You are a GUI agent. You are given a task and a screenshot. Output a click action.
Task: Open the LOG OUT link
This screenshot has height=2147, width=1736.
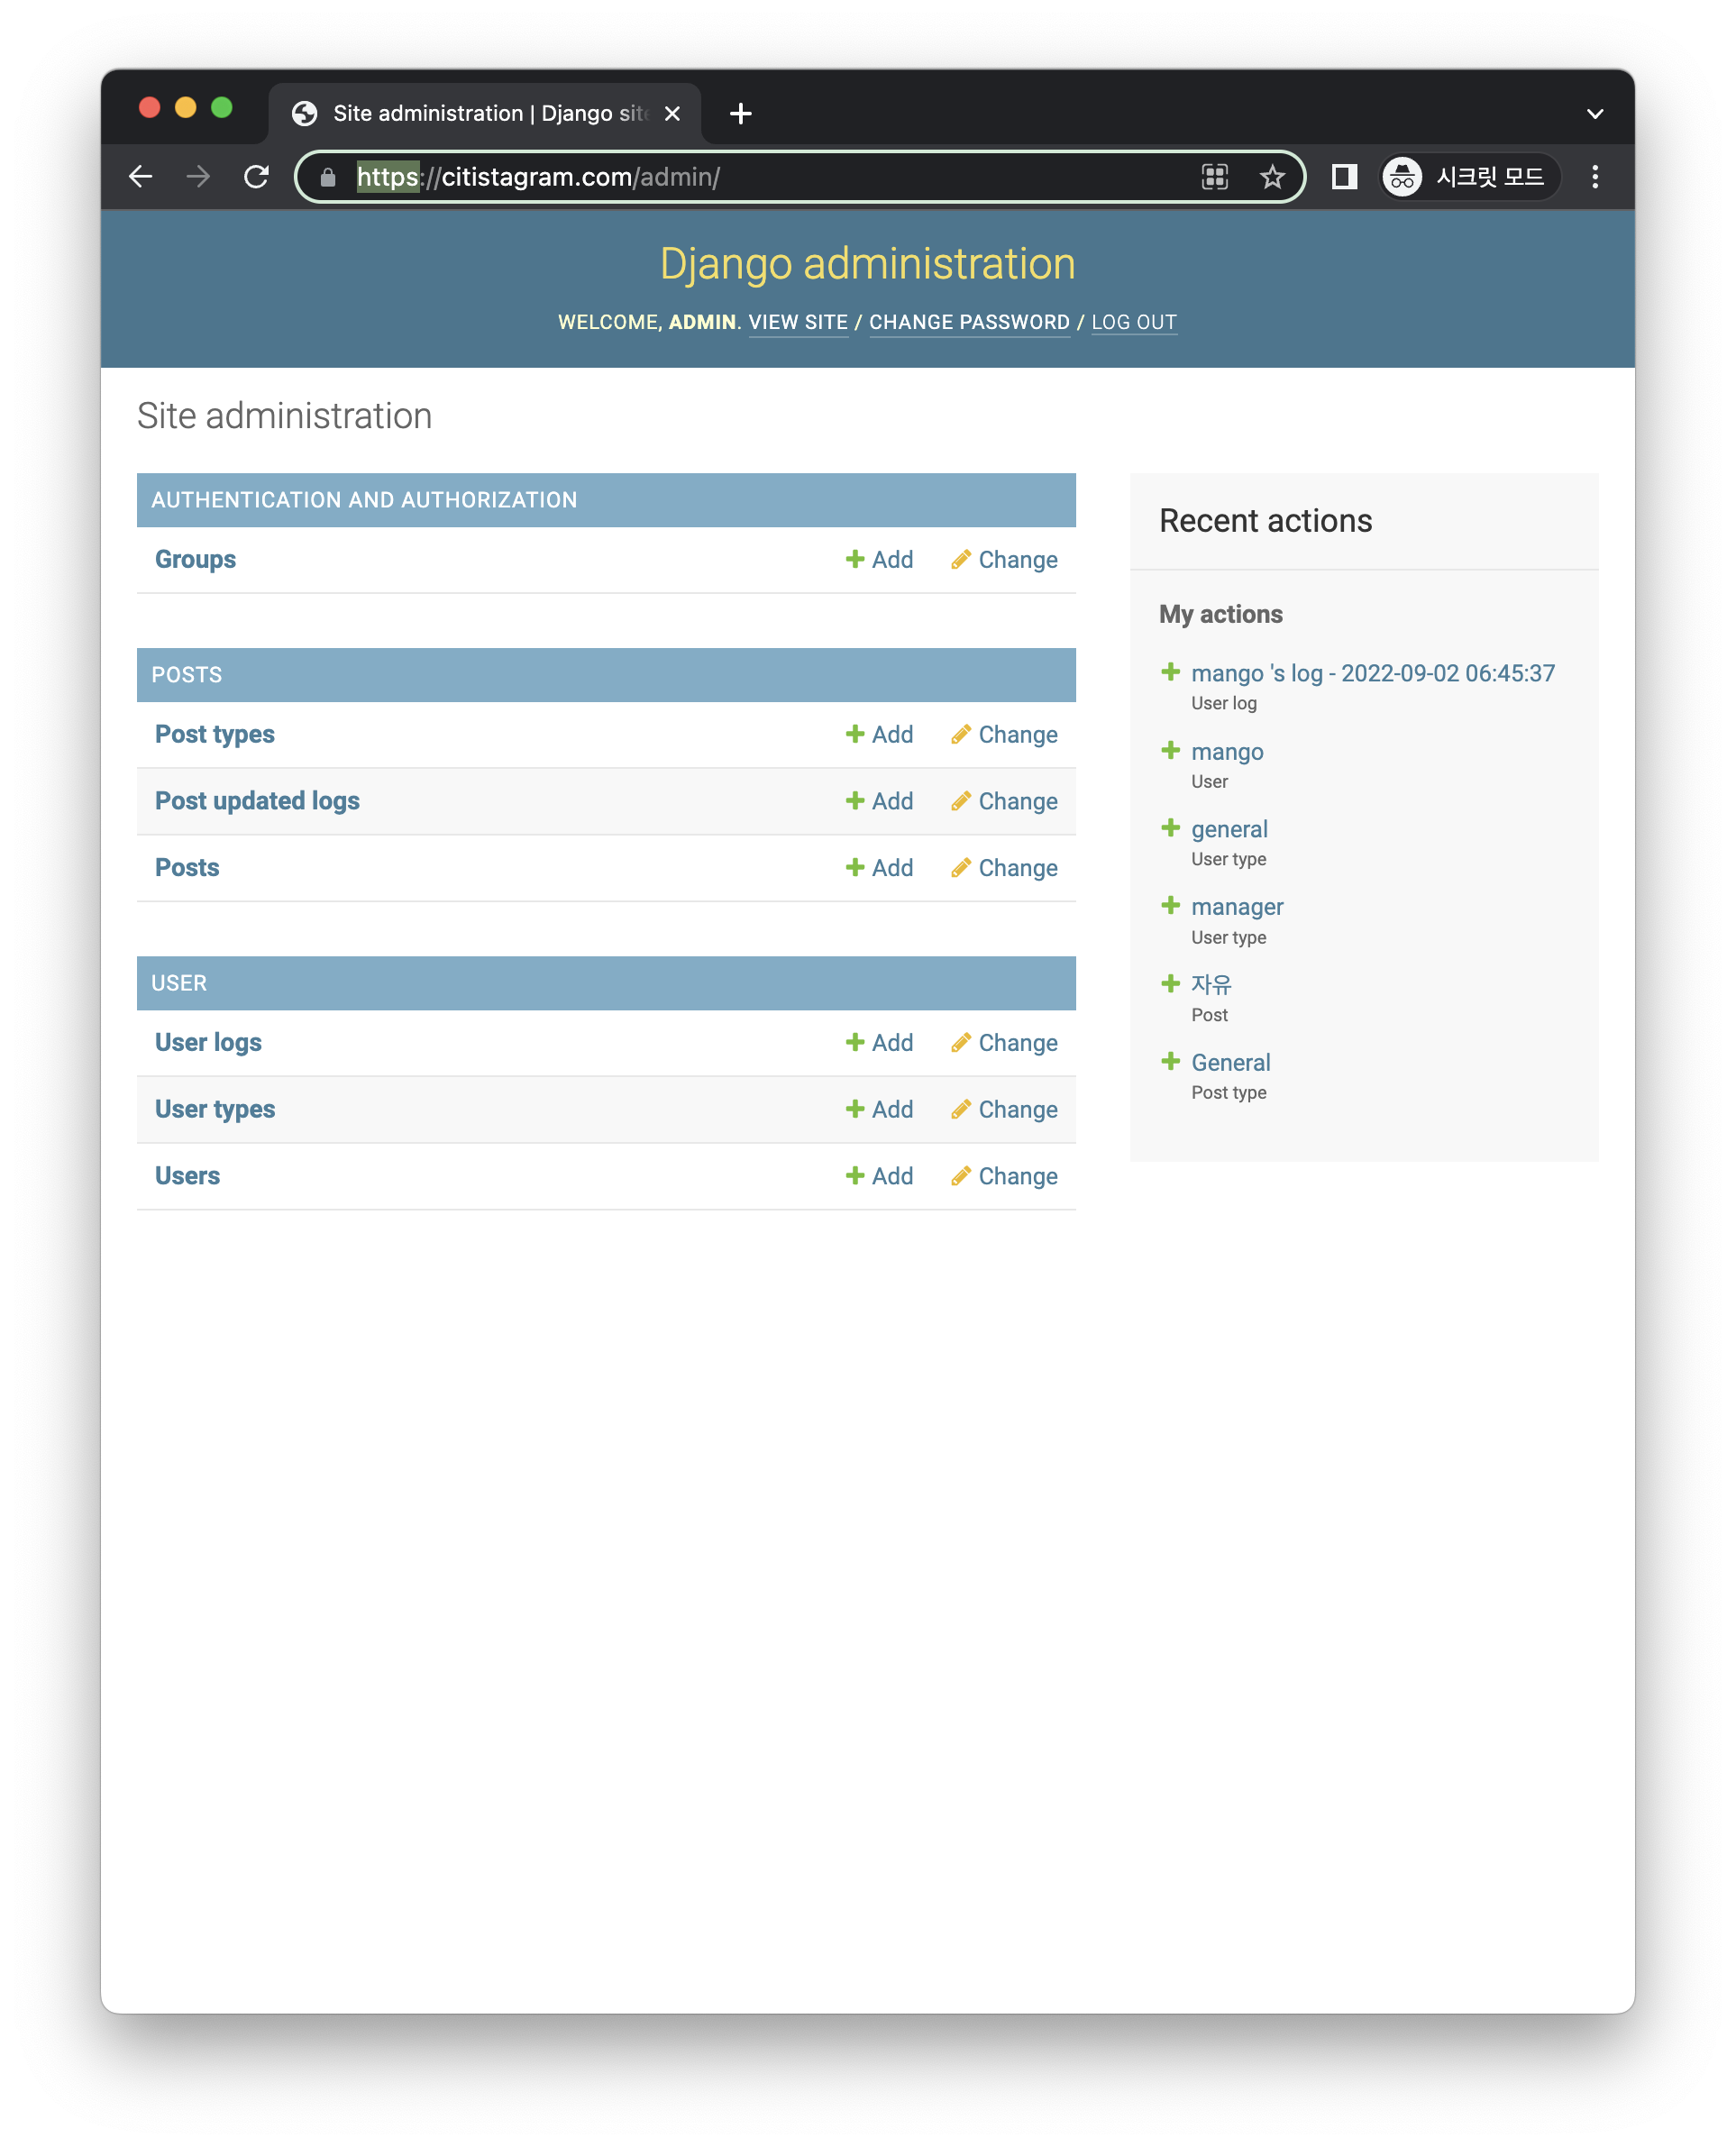tap(1134, 322)
